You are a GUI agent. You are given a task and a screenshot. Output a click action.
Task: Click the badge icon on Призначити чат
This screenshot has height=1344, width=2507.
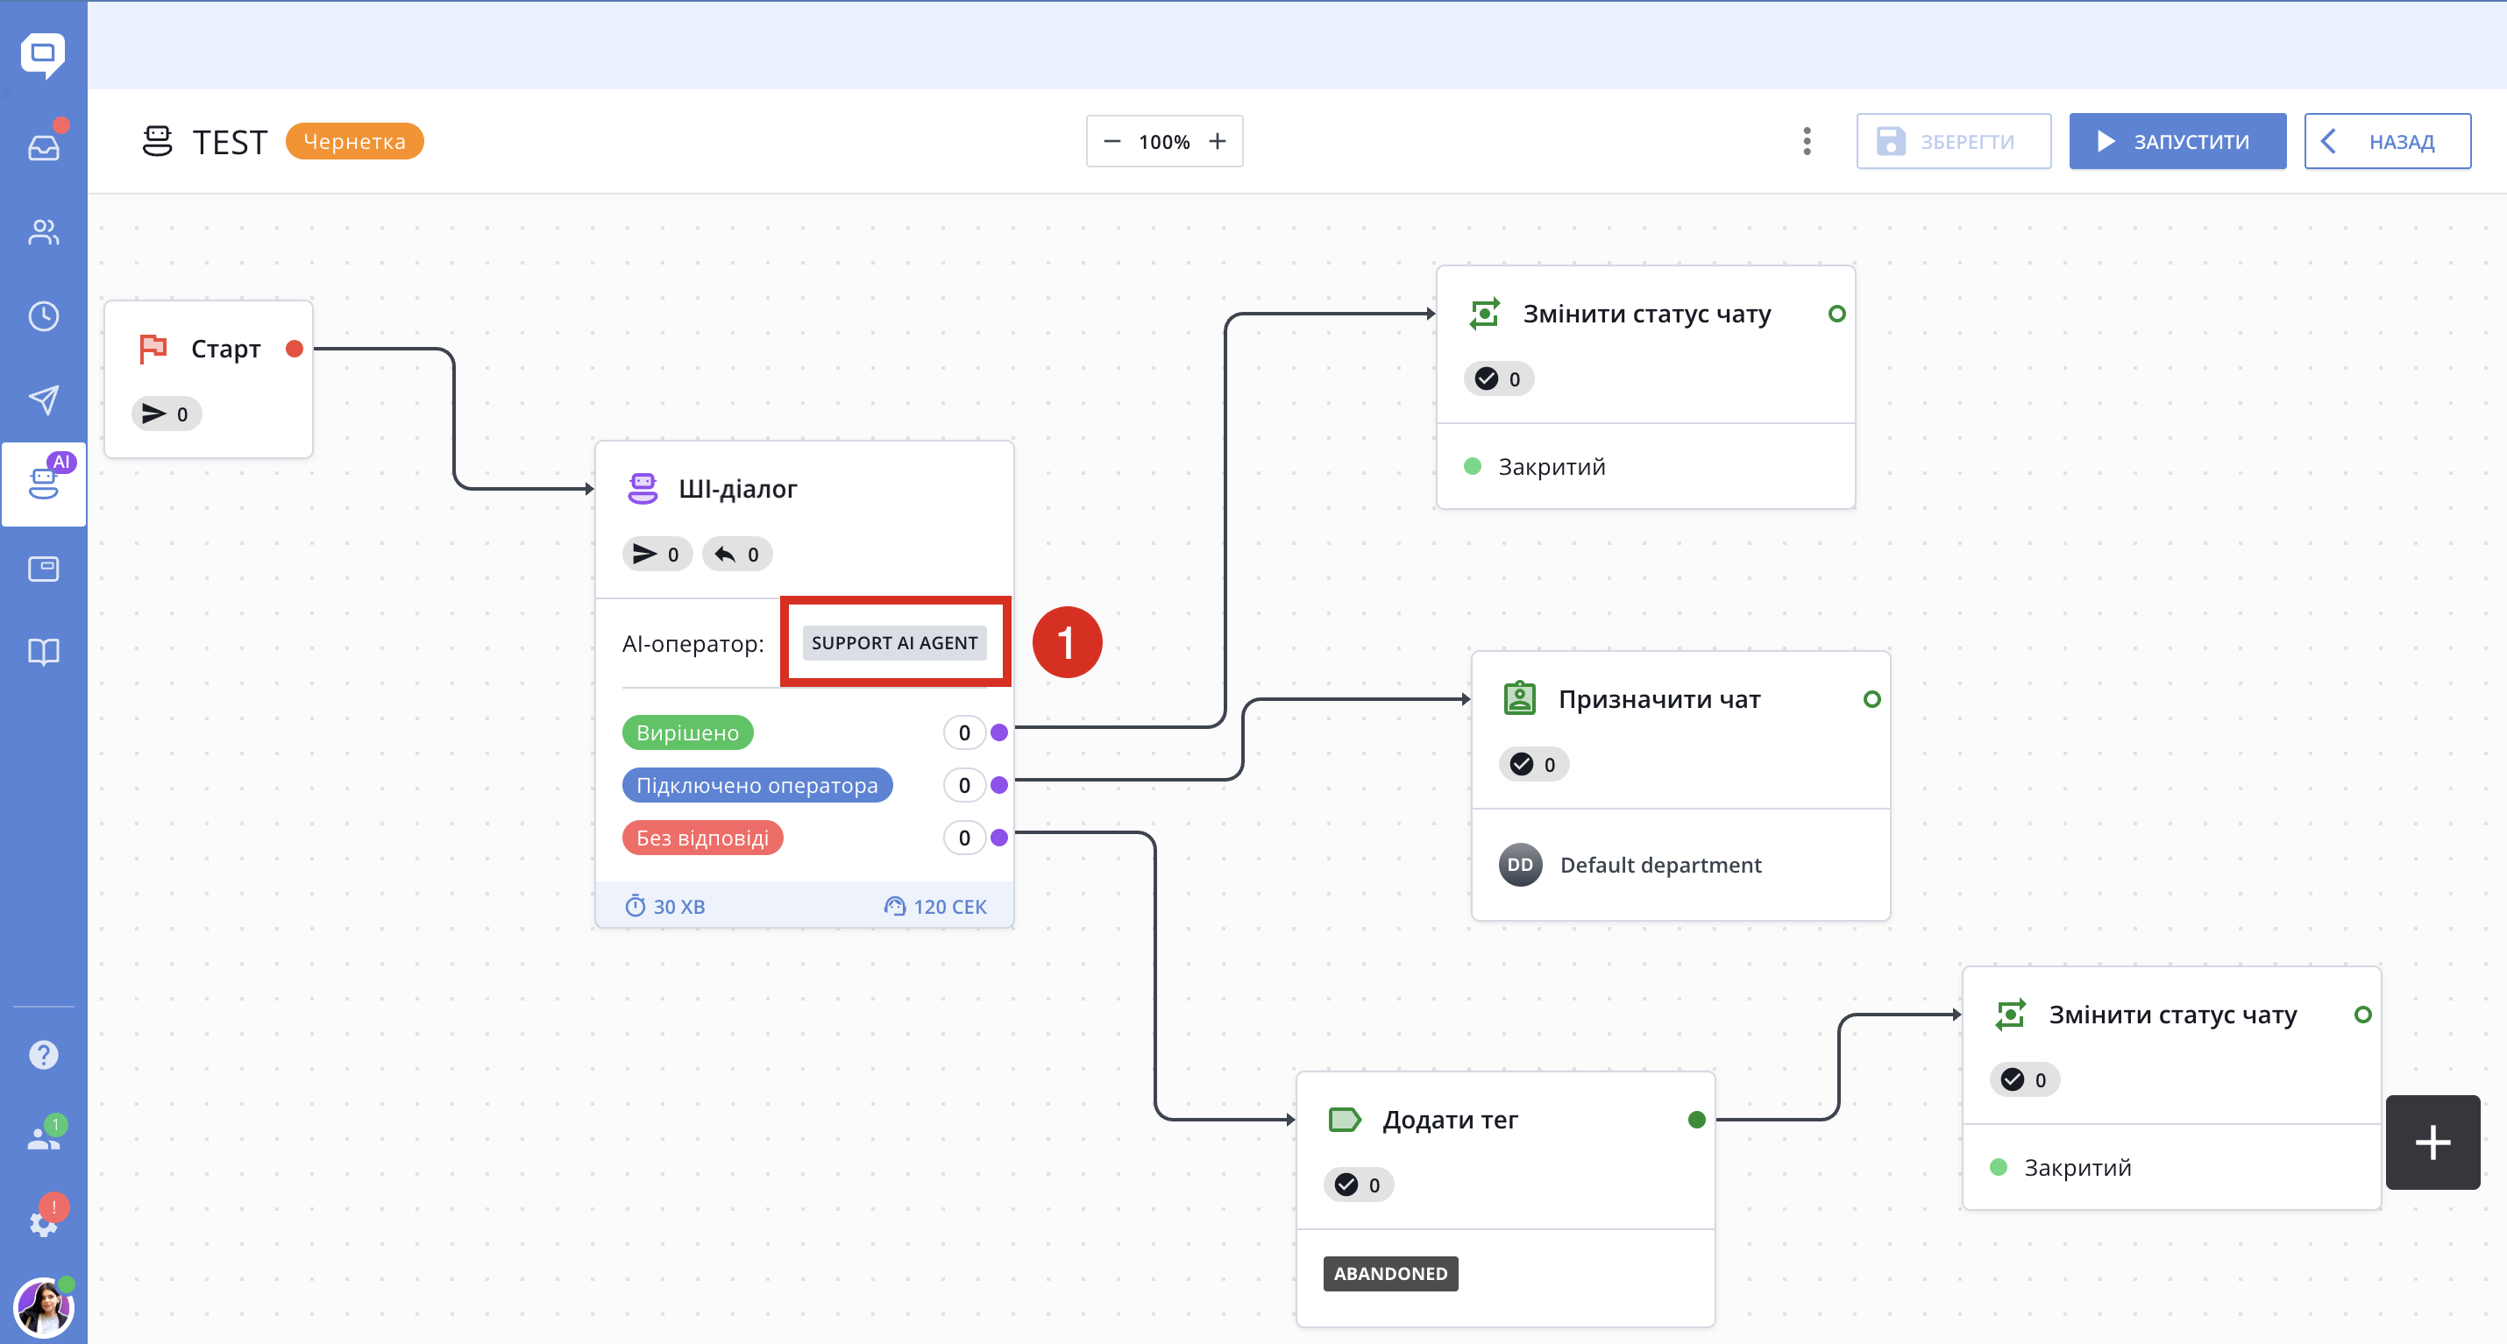1519,698
